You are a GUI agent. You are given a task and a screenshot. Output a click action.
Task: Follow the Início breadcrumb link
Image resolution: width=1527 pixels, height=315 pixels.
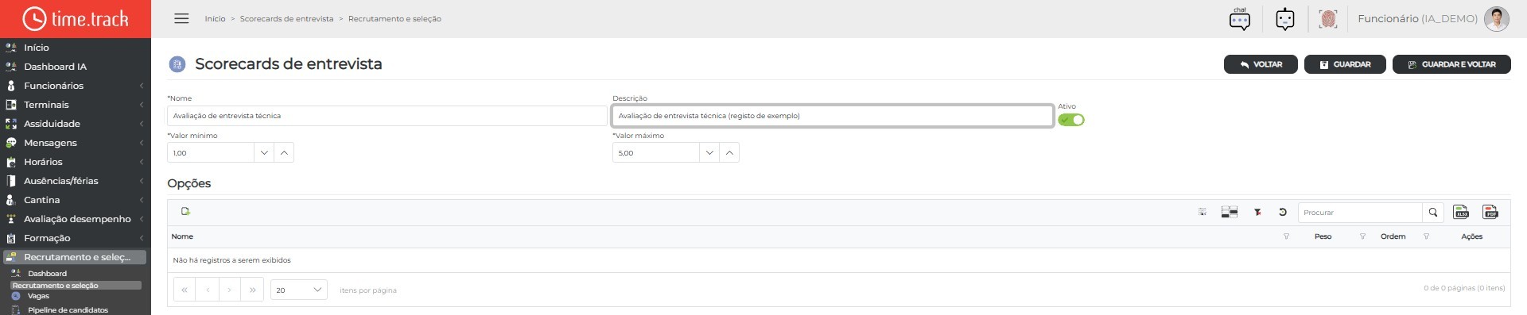(x=215, y=18)
